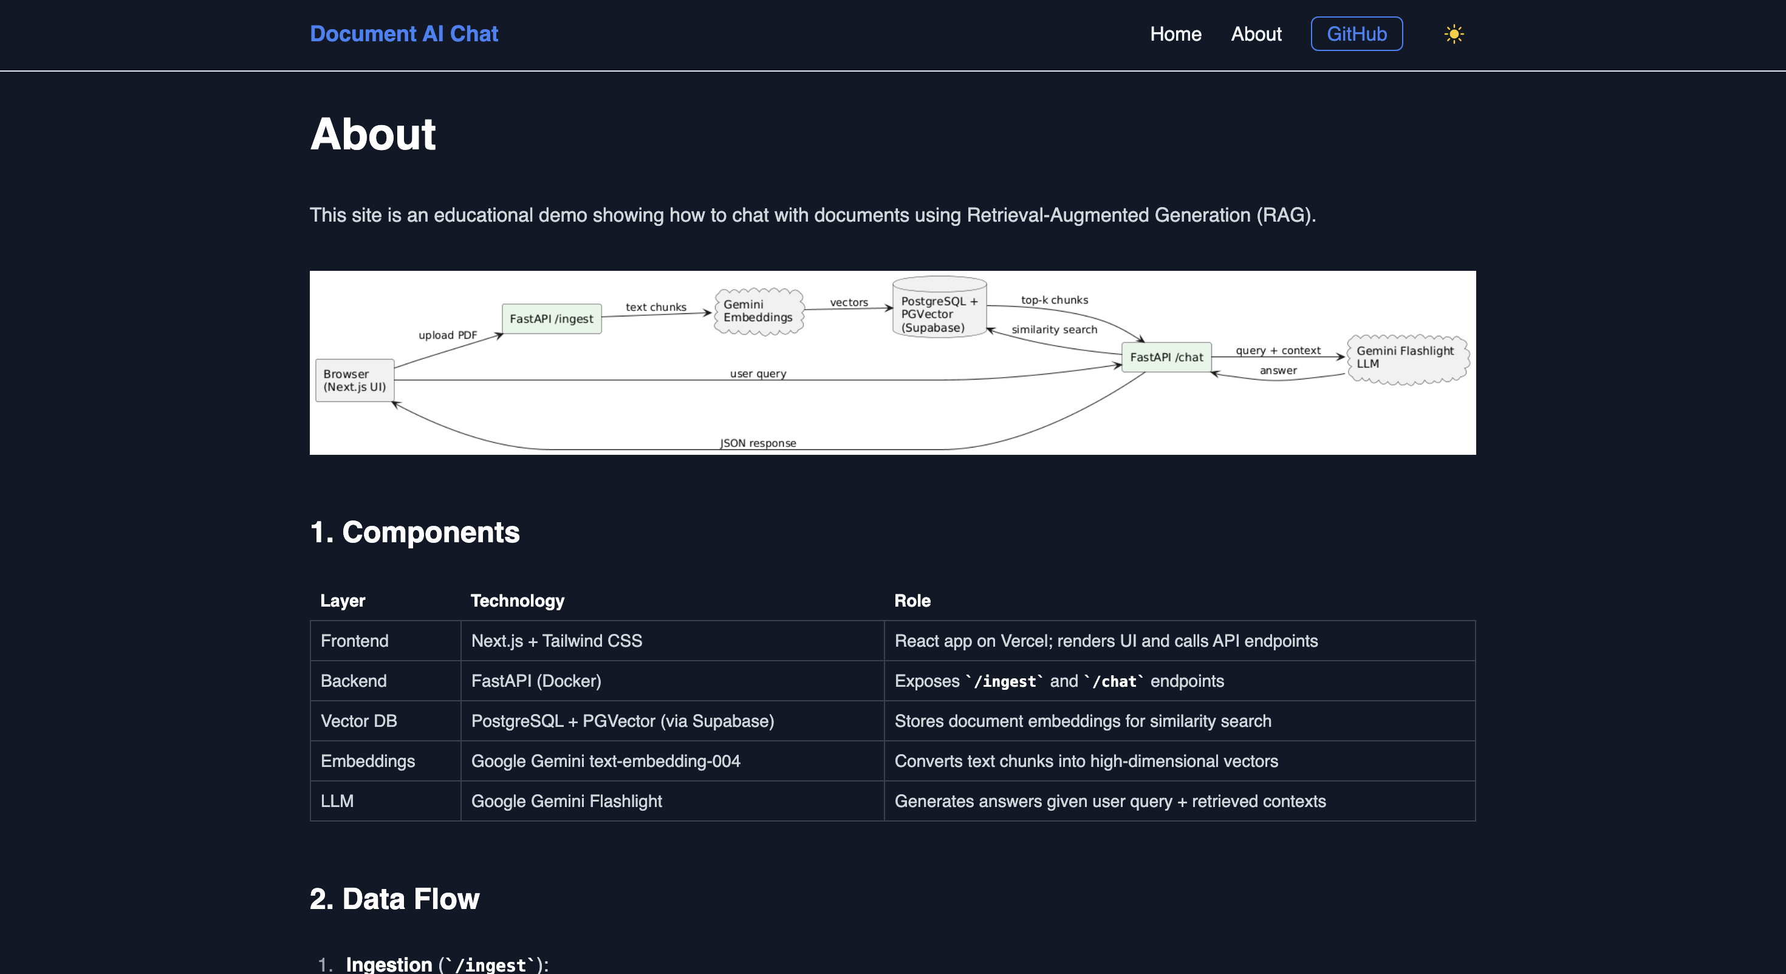Toggle light mode with the sun icon
Image resolution: width=1786 pixels, height=974 pixels.
1453,34
